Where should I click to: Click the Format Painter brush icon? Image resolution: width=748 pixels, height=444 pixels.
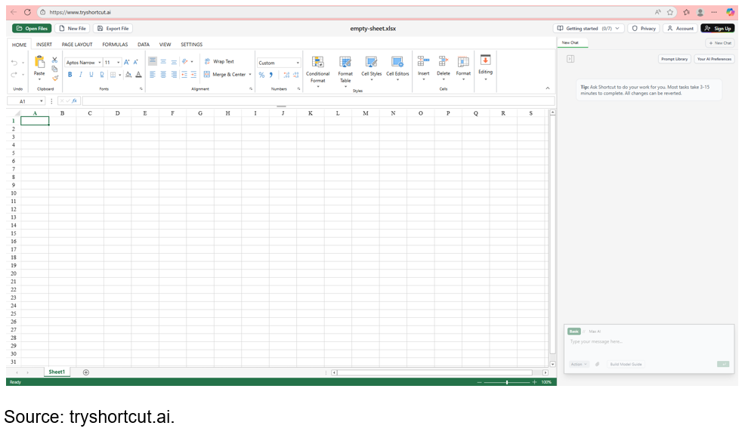click(x=55, y=78)
